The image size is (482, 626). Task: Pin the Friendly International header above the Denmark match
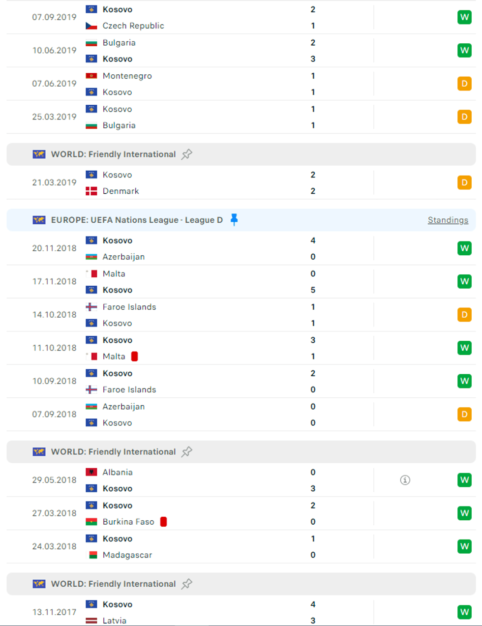(187, 154)
